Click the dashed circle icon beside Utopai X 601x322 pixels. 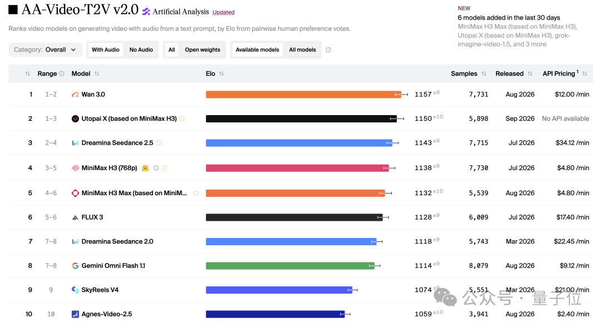(x=182, y=118)
